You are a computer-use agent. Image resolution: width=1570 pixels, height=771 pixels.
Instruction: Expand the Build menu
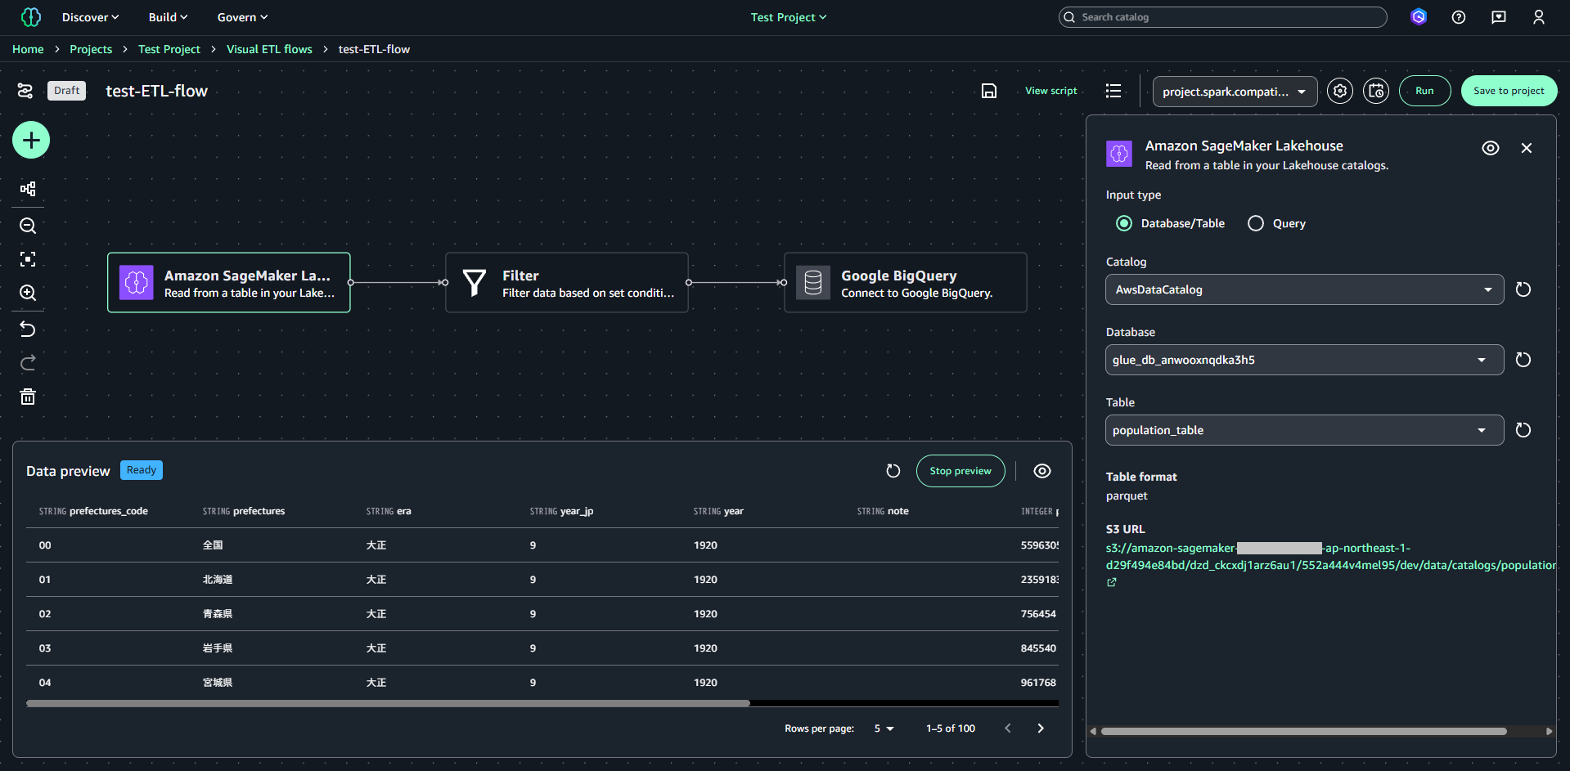pyautogui.click(x=168, y=17)
